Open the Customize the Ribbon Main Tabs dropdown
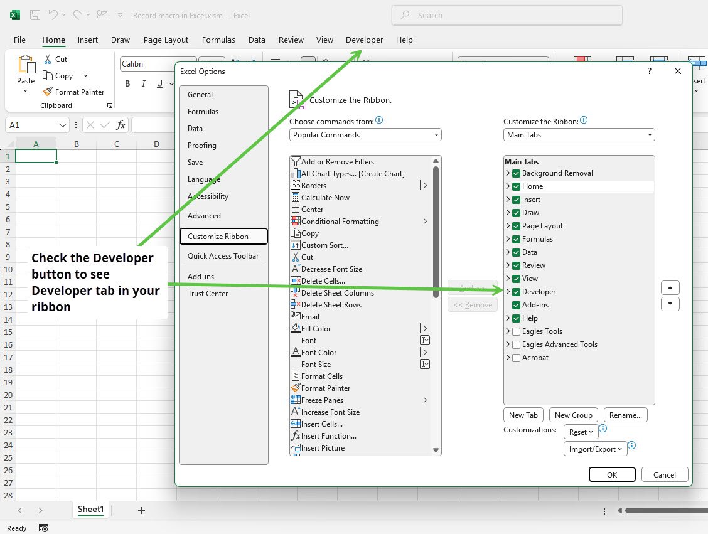The width and height of the screenshot is (708, 534). coord(579,134)
